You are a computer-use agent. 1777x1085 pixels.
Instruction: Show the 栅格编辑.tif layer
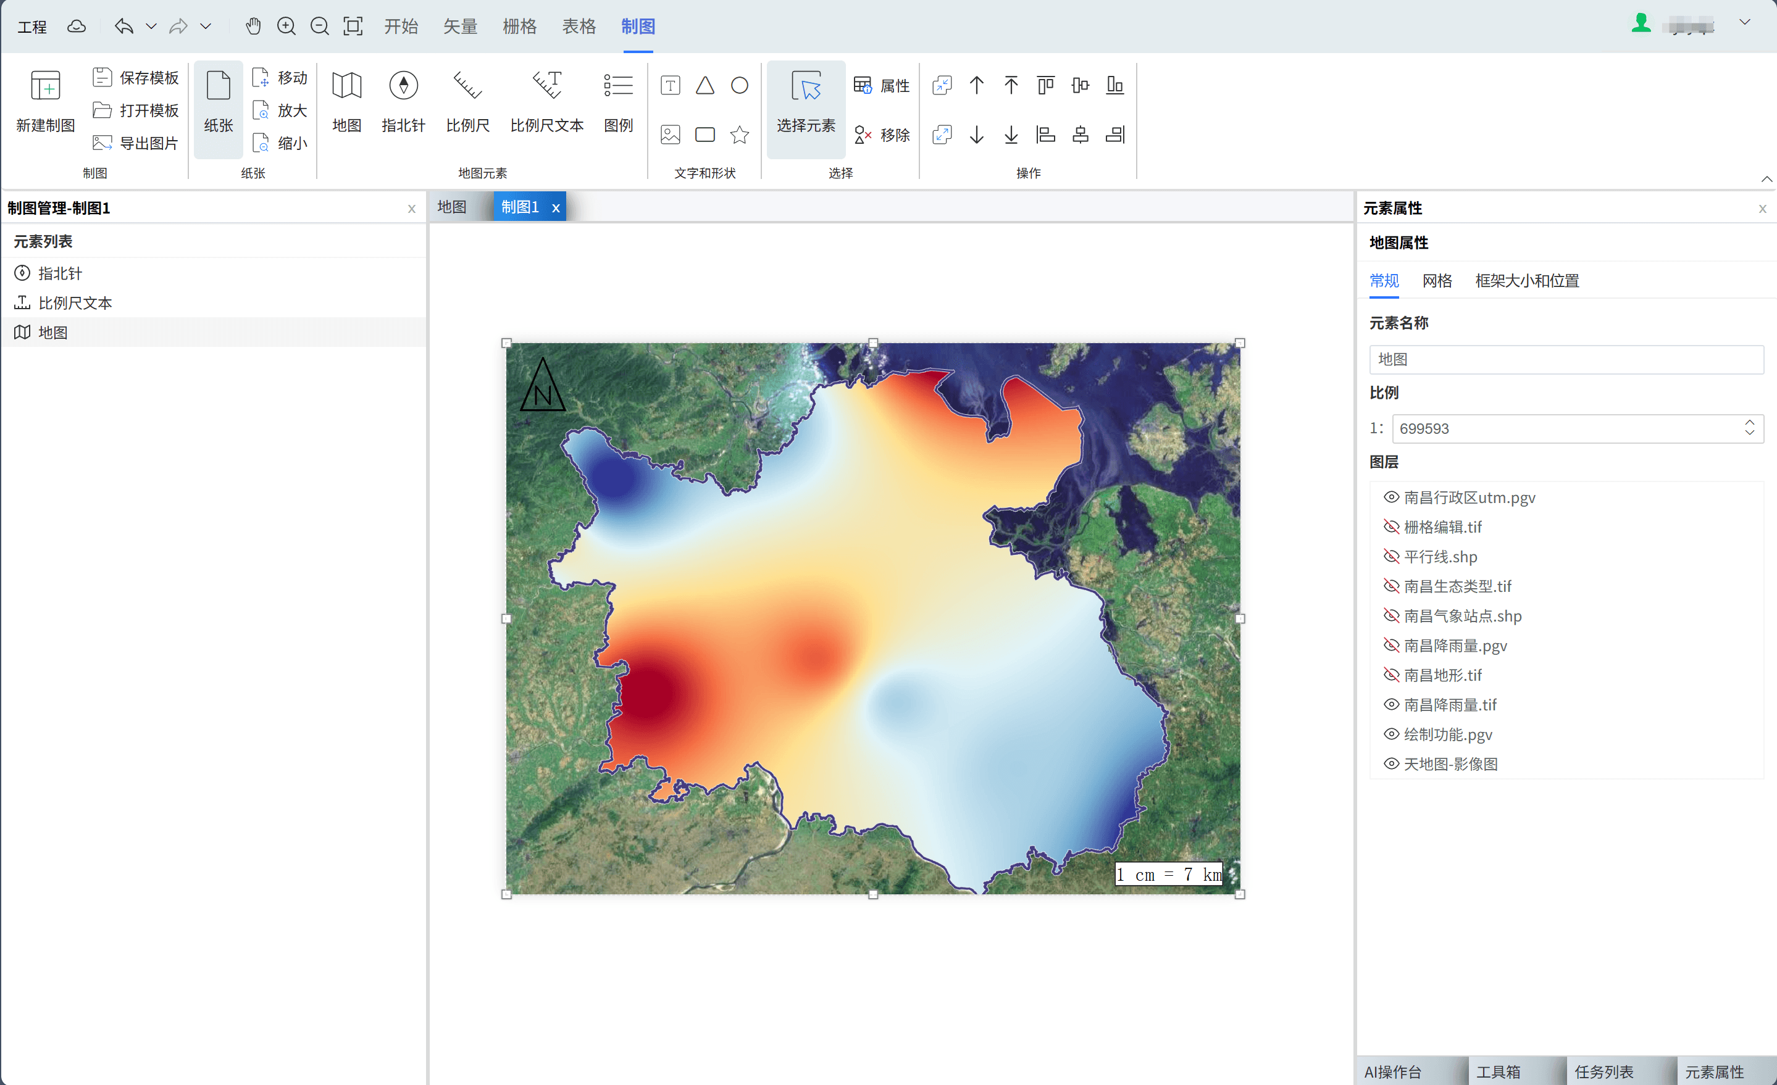[1391, 527]
